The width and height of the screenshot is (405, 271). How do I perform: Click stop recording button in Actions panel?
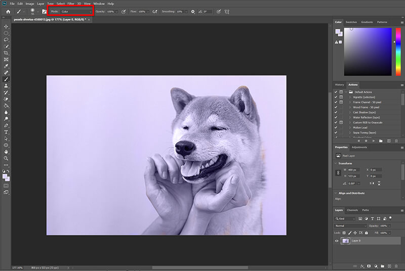coord(358,141)
